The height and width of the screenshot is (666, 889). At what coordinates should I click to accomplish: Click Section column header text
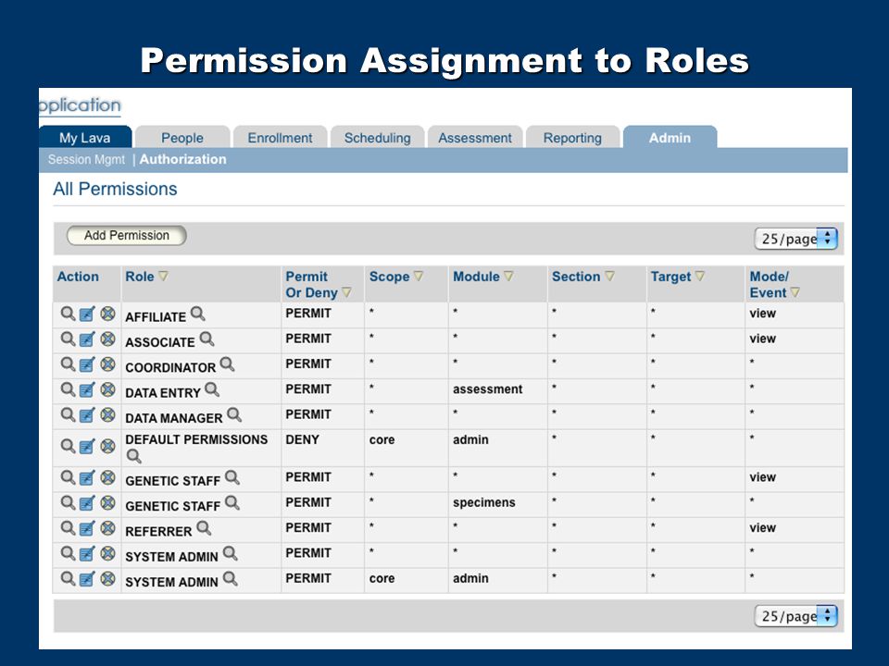pos(576,277)
